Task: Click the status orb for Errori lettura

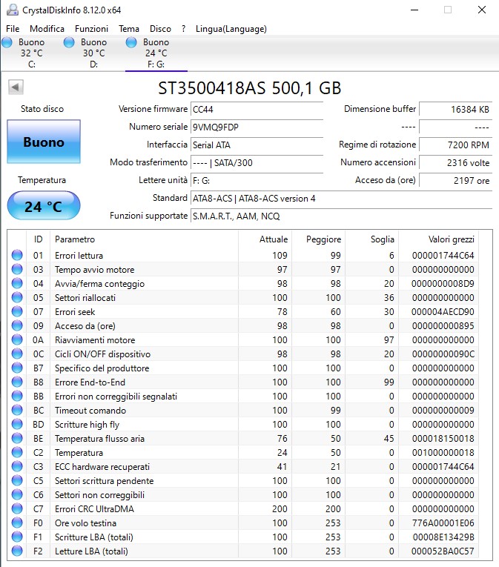Action: [x=17, y=255]
